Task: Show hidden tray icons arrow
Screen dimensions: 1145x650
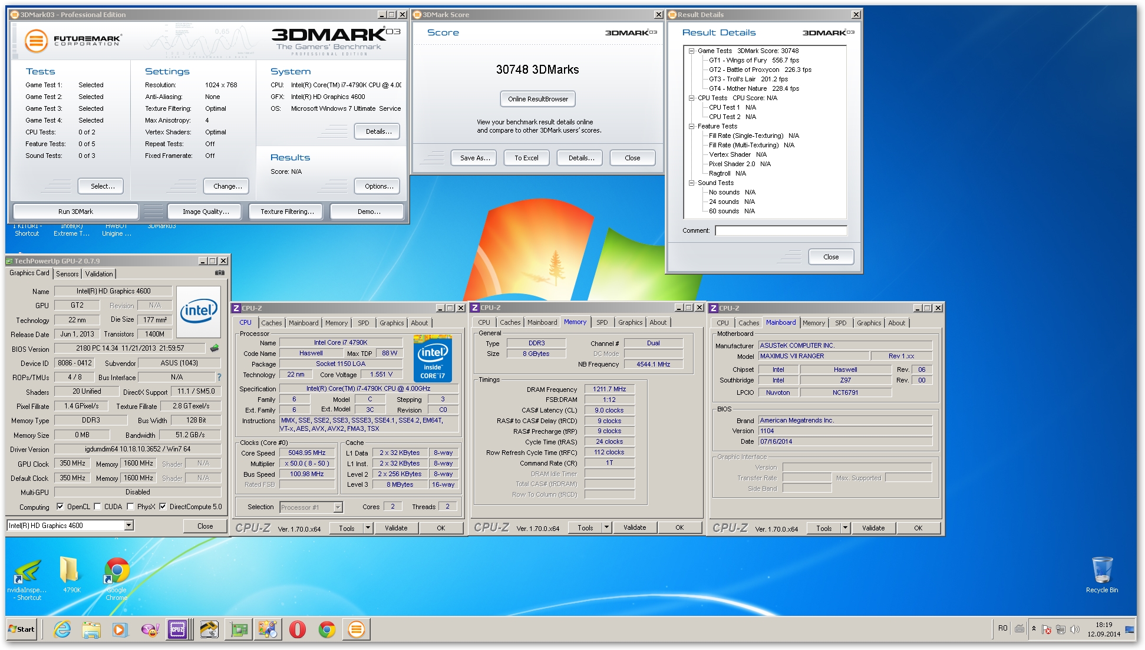Action: point(1034,629)
